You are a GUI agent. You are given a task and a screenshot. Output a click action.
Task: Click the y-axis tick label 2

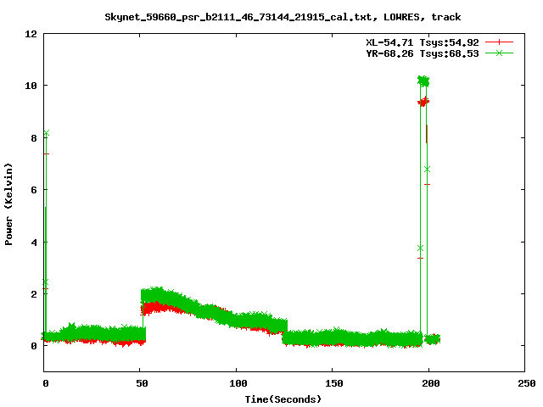coord(34,294)
